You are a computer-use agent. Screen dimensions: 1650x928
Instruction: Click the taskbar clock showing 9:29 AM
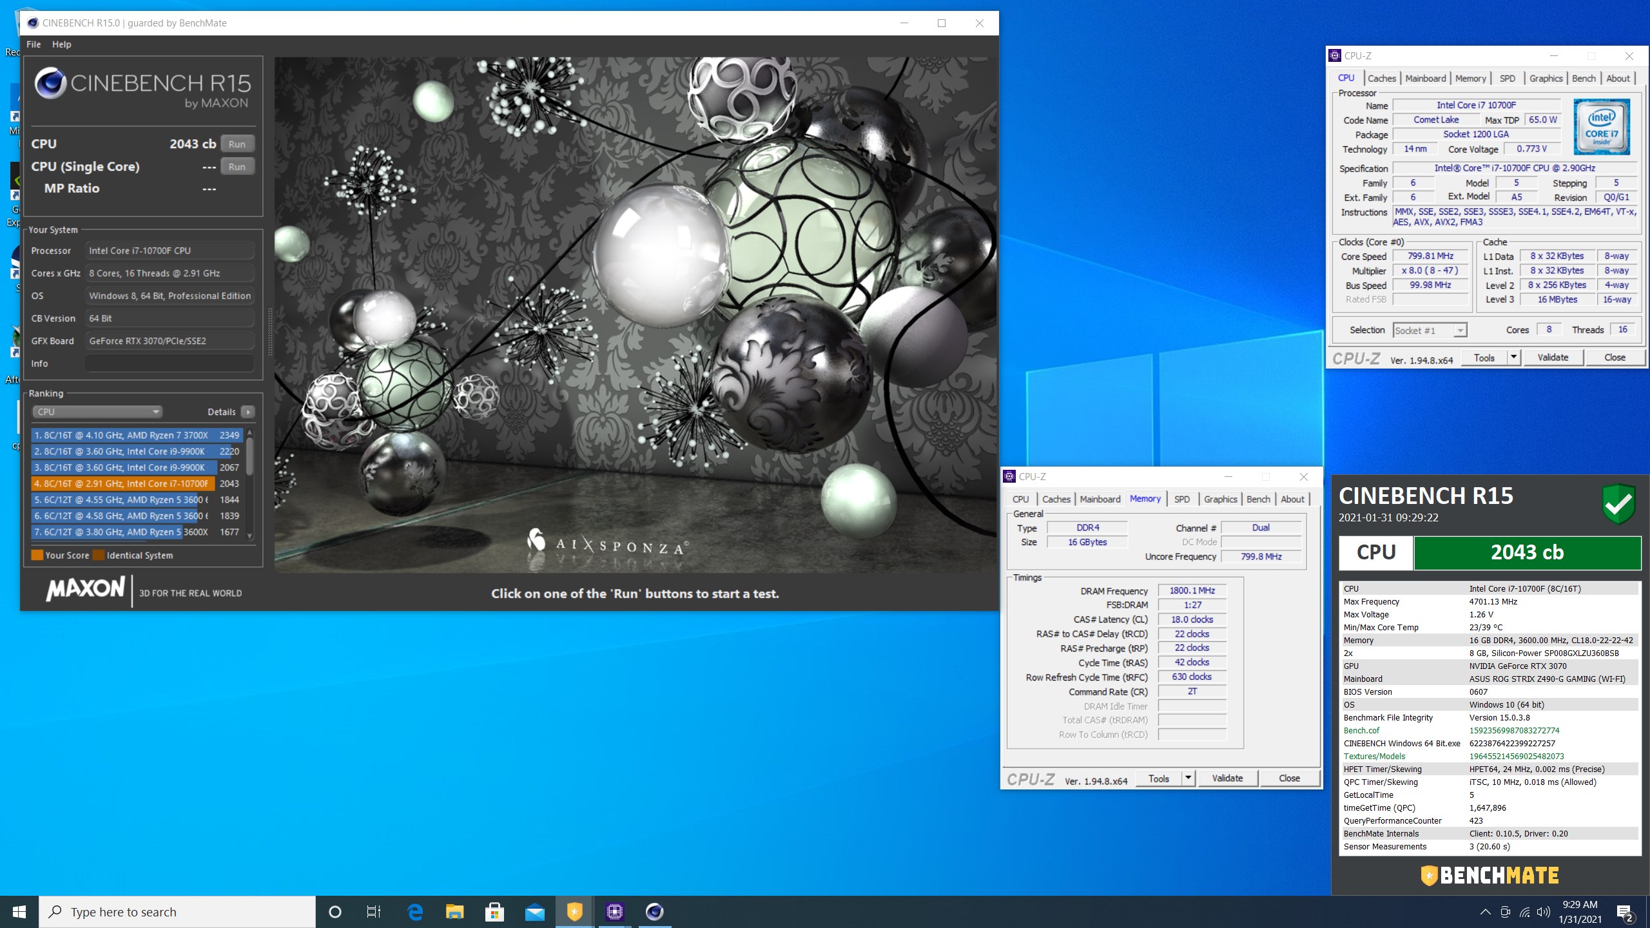point(1580,912)
